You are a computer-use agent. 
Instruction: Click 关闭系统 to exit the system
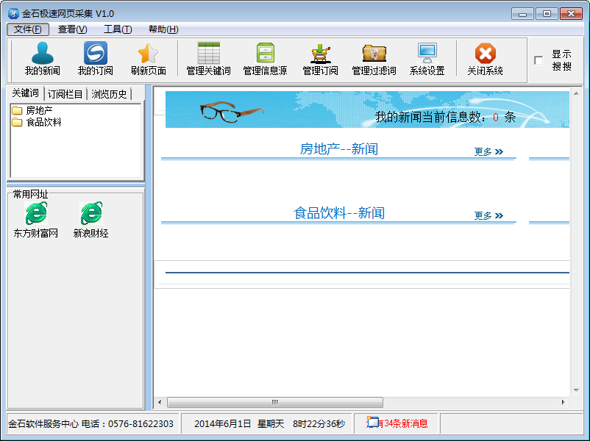click(x=484, y=59)
